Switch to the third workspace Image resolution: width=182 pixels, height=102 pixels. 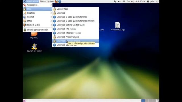150,101
